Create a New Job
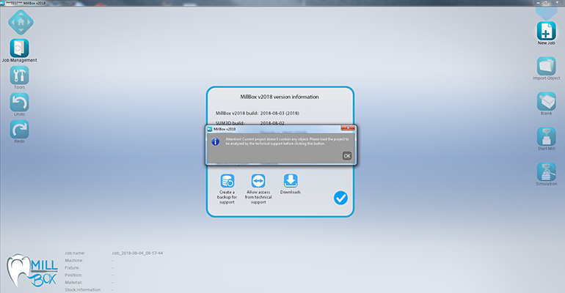The height and width of the screenshot is (293, 565). 546,31
